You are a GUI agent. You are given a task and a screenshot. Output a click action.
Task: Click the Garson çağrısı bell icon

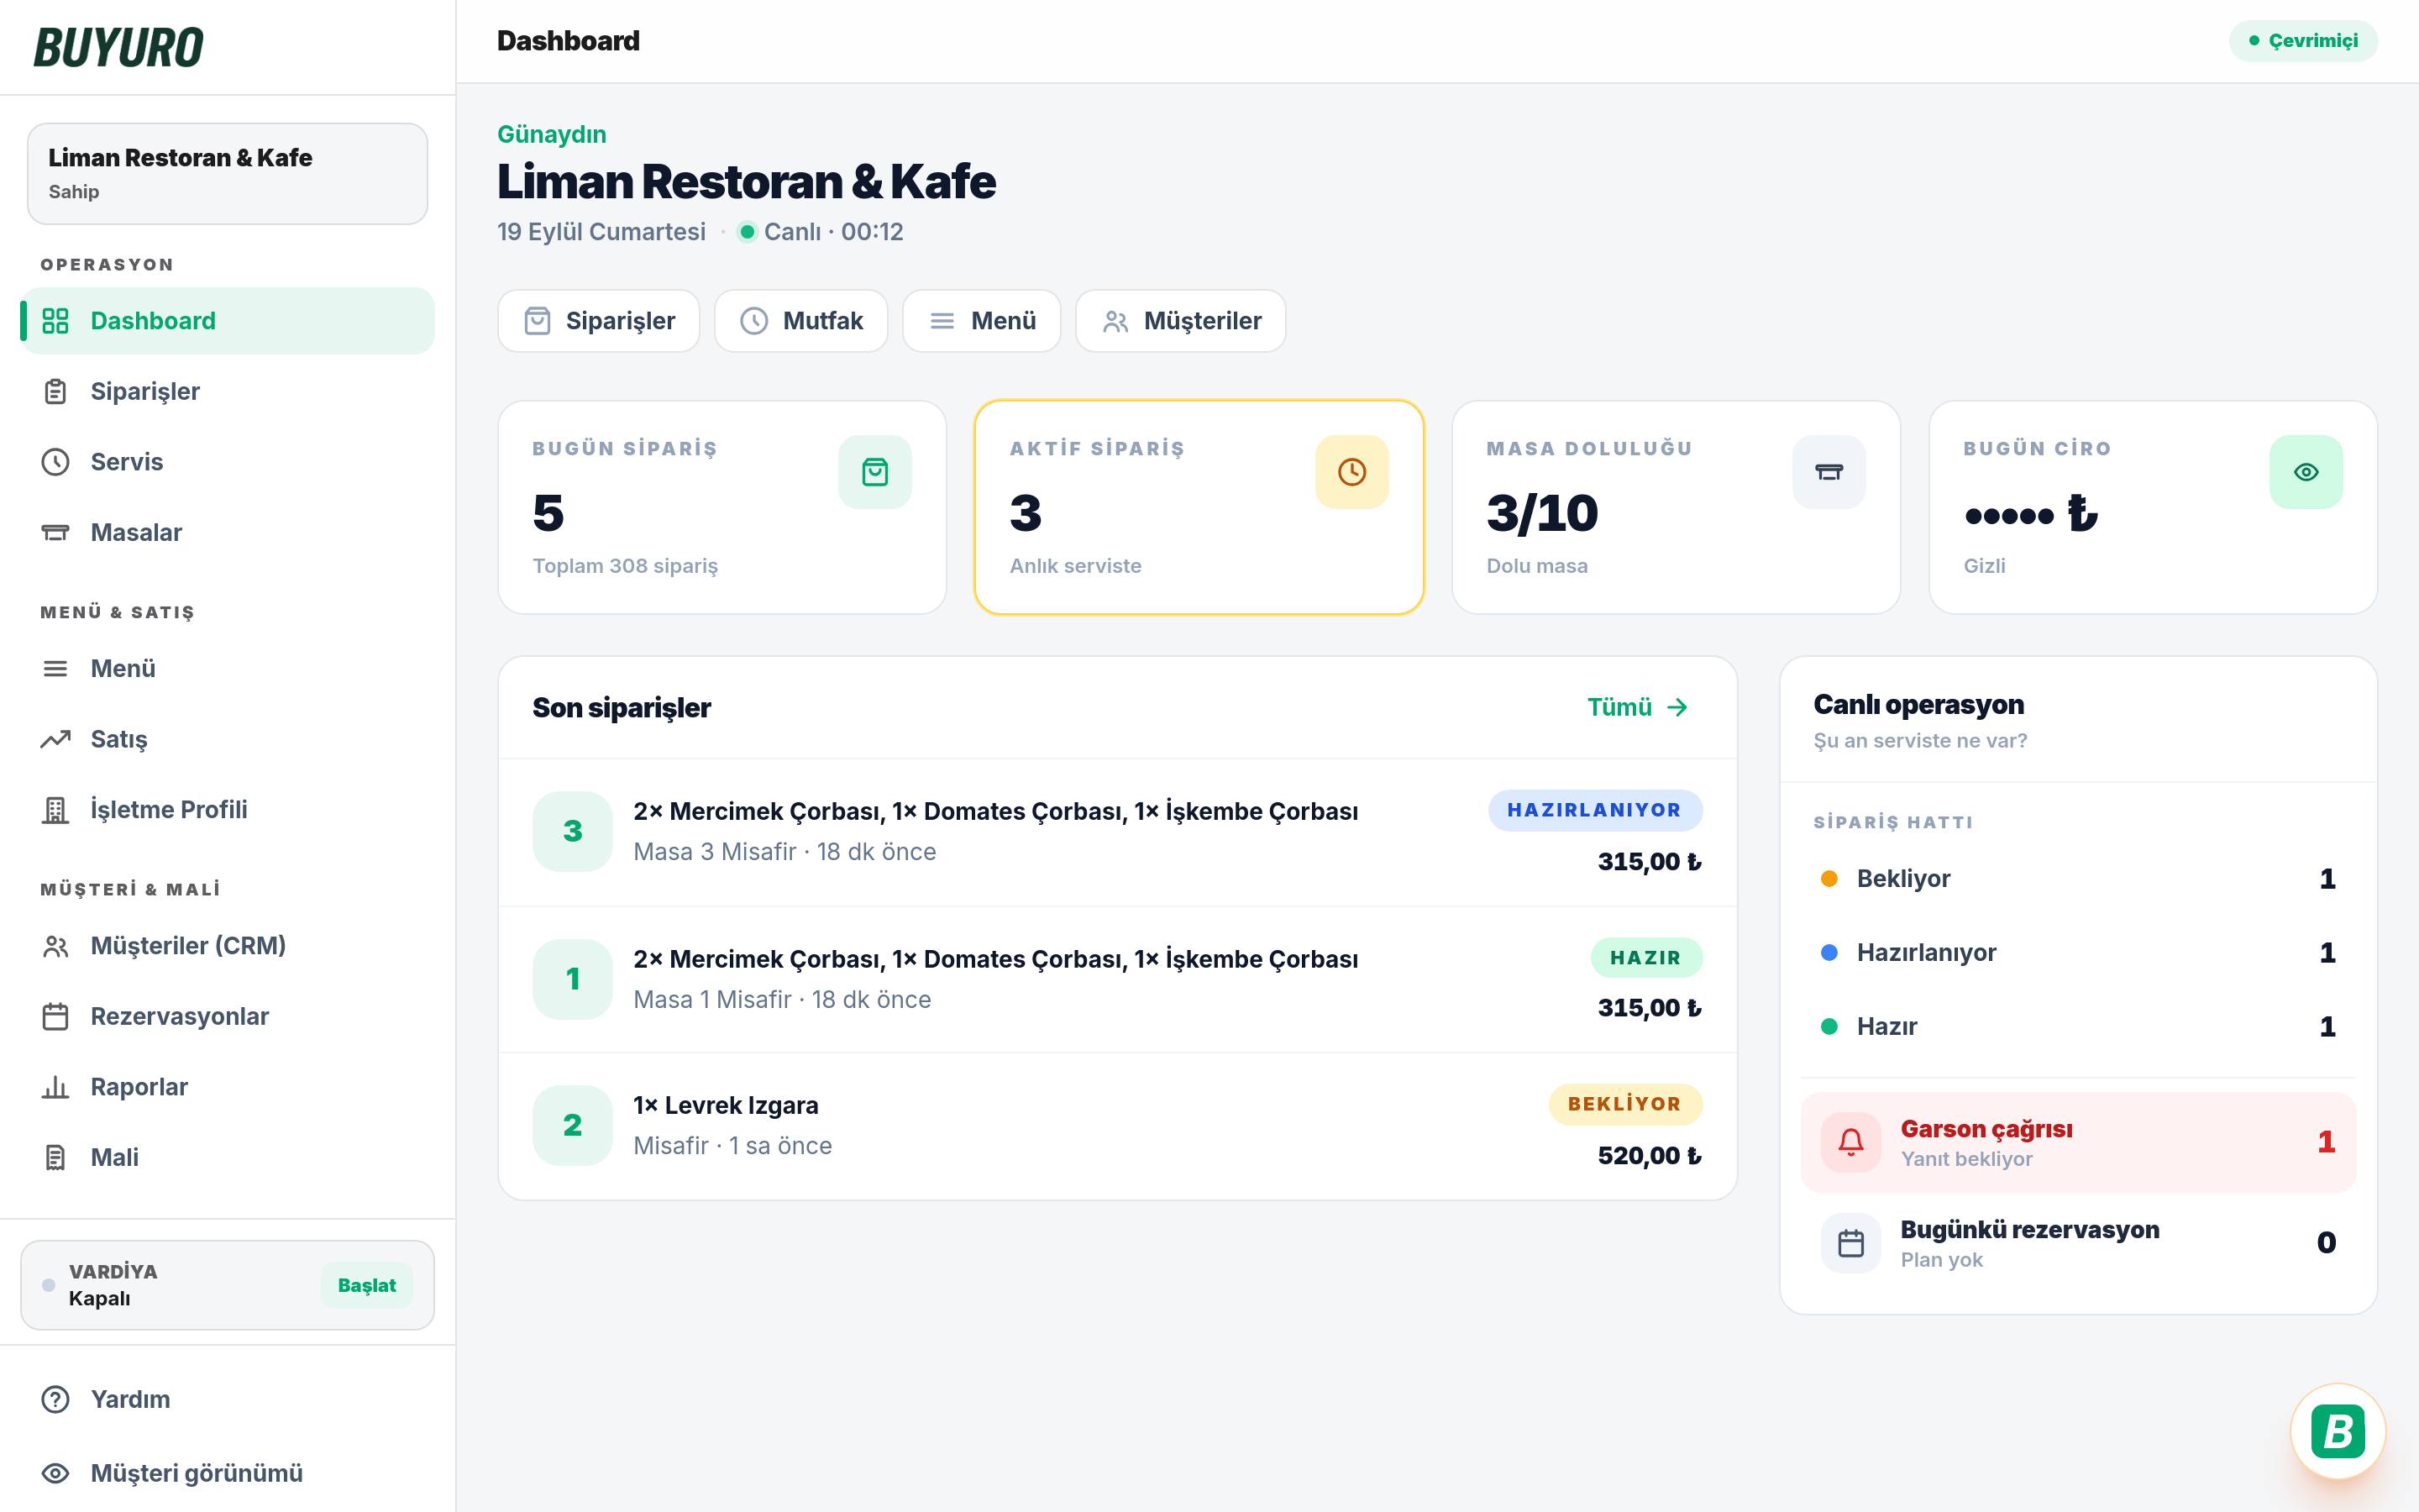(x=1851, y=1142)
